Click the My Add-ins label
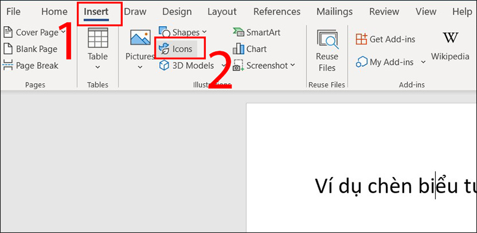The image size is (477, 233). click(x=392, y=62)
